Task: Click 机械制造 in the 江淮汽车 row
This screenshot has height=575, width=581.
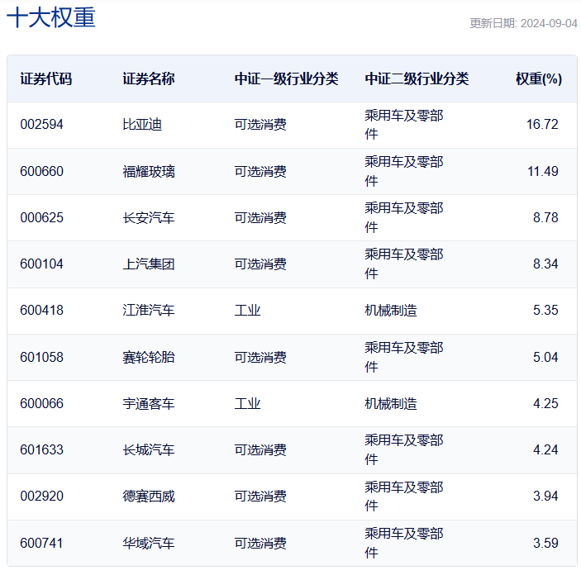Action: coord(391,311)
